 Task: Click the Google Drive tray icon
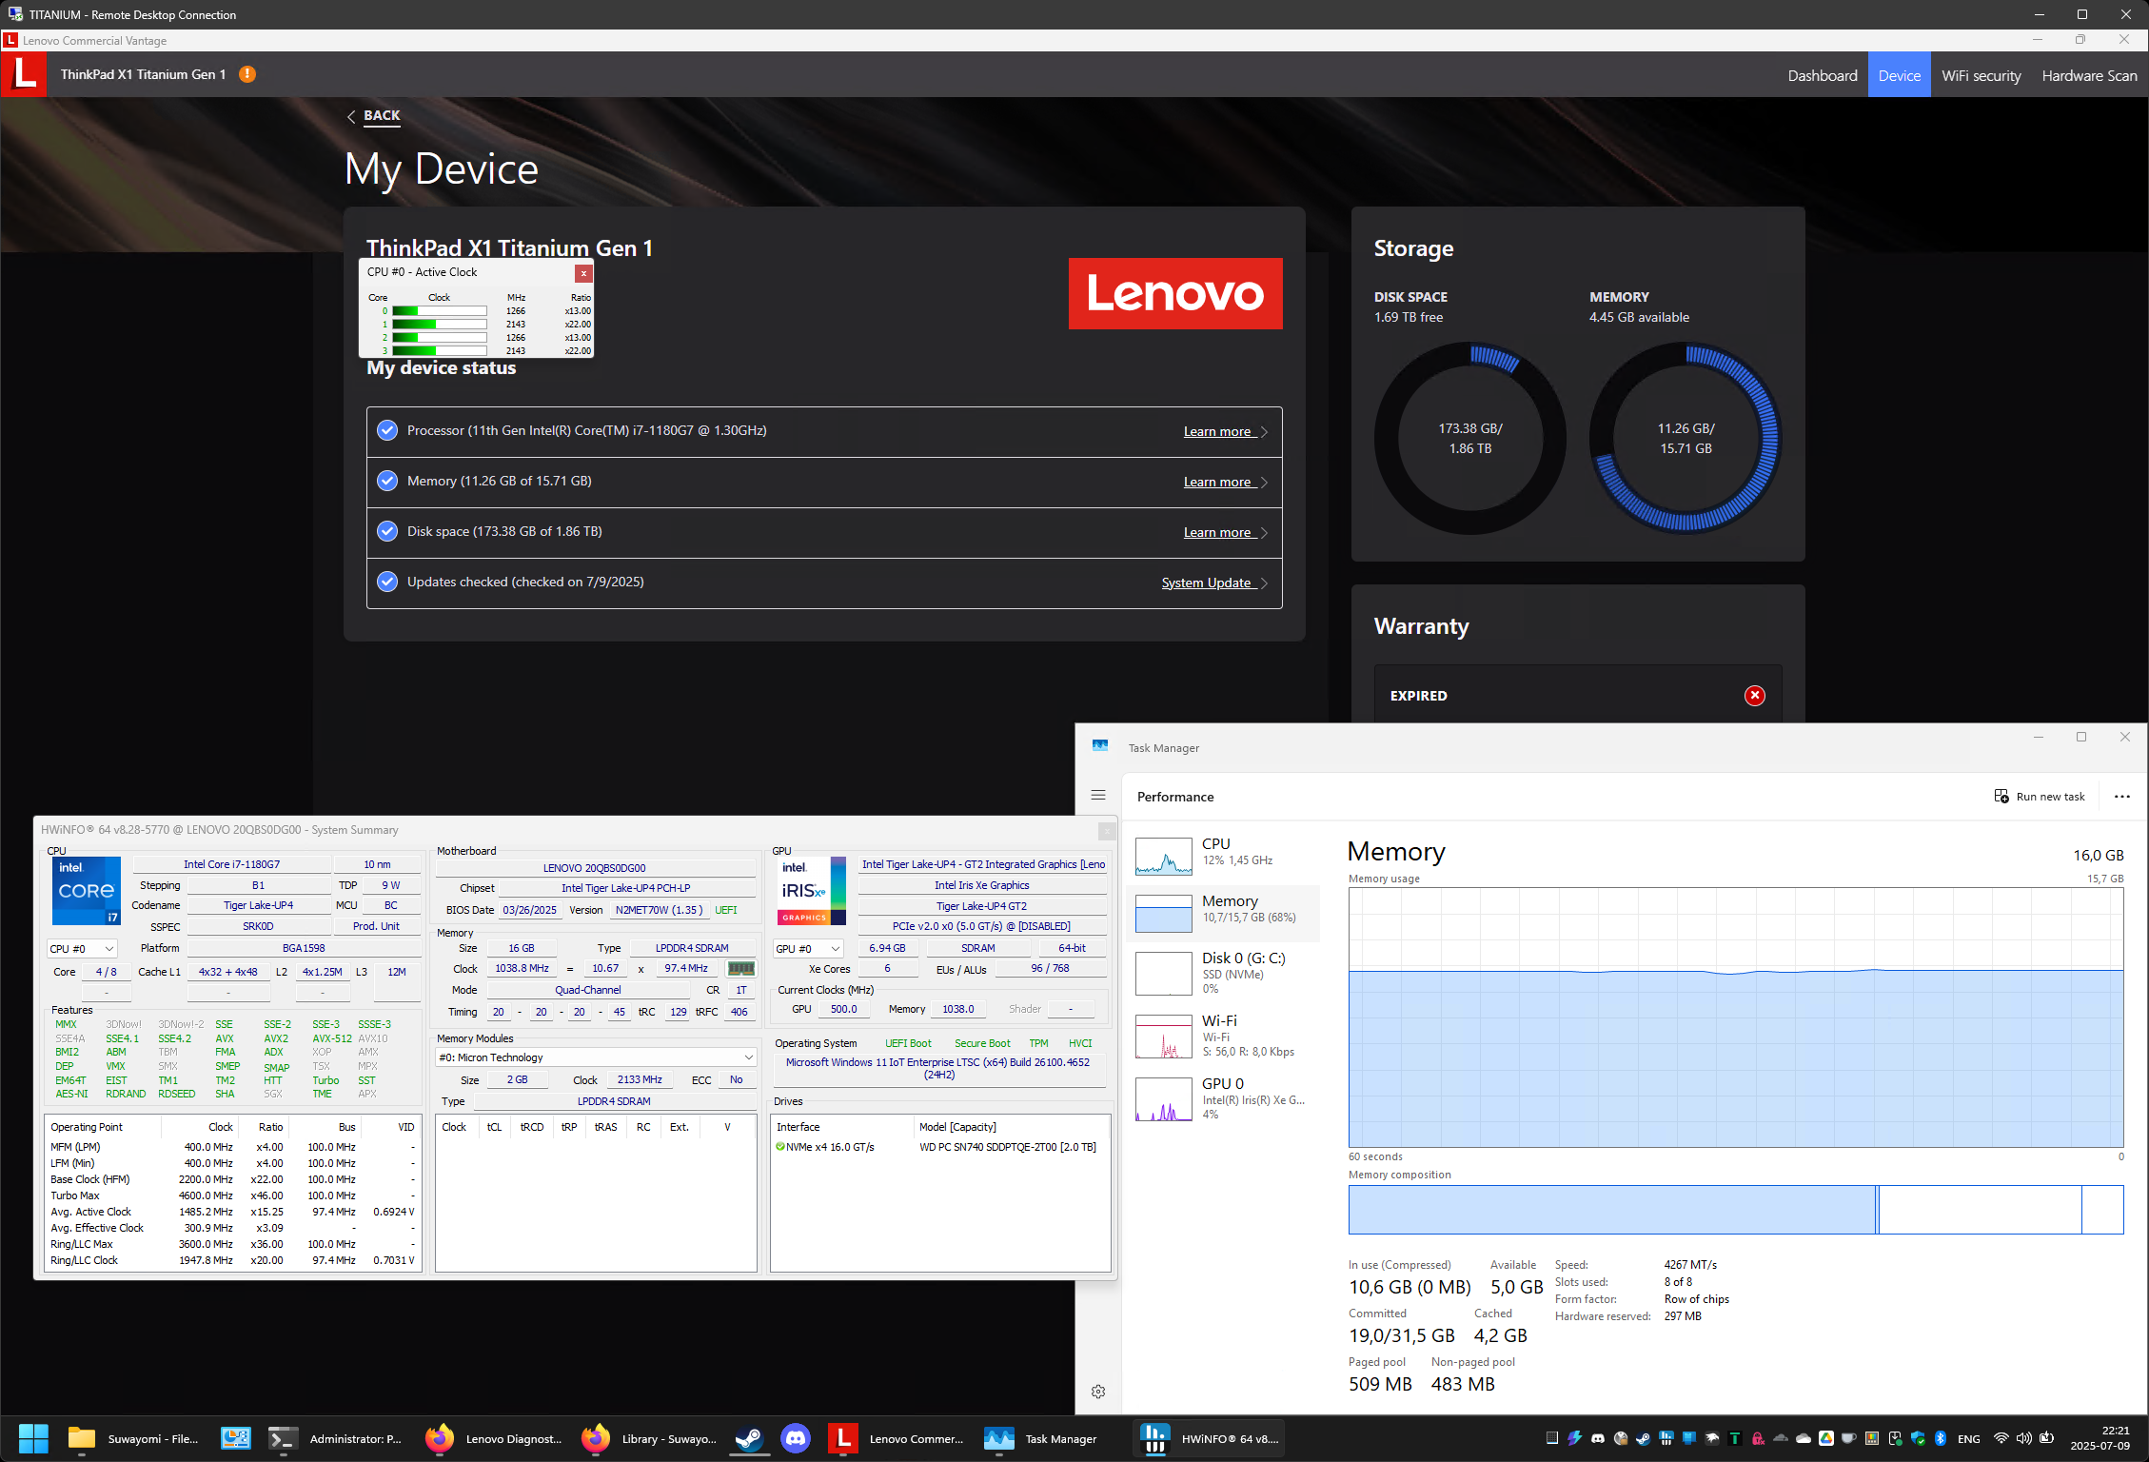pos(1825,1438)
